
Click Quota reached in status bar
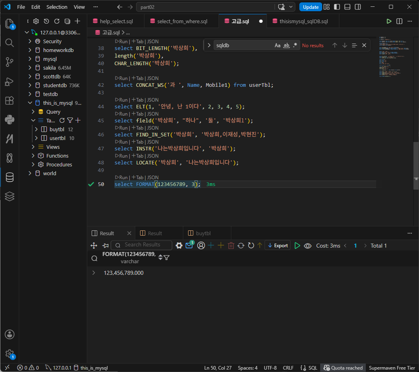343,368
